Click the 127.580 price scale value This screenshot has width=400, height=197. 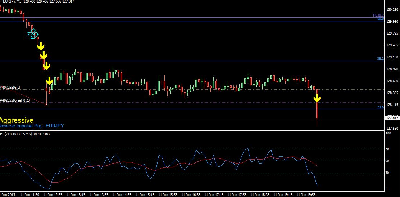pyautogui.click(x=392, y=129)
